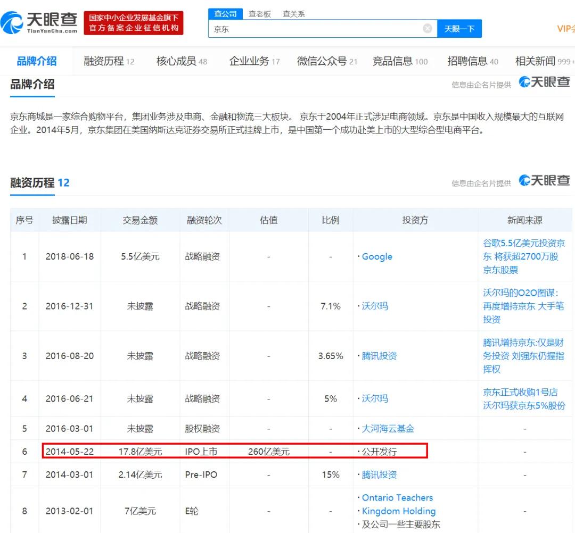Screen dimensions: 575x533
Task: Open the 核心成员 navigation tab
Action: pos(179,61)
